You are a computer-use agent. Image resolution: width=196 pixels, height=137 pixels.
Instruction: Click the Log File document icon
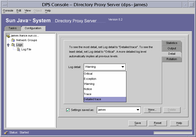(x=19, y=50)
